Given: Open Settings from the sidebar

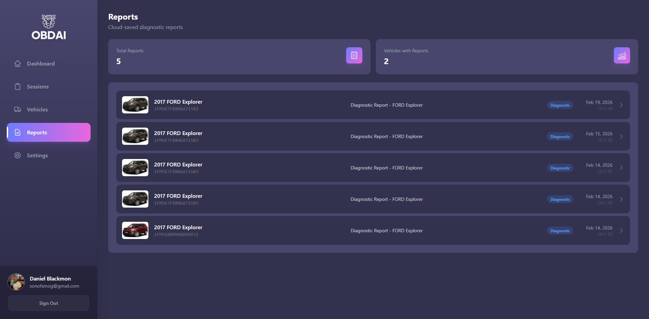Looking at the screenshot, I should point(49,155).
